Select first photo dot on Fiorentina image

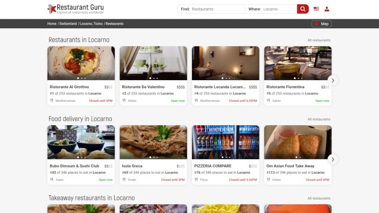[x=295, y=78]
